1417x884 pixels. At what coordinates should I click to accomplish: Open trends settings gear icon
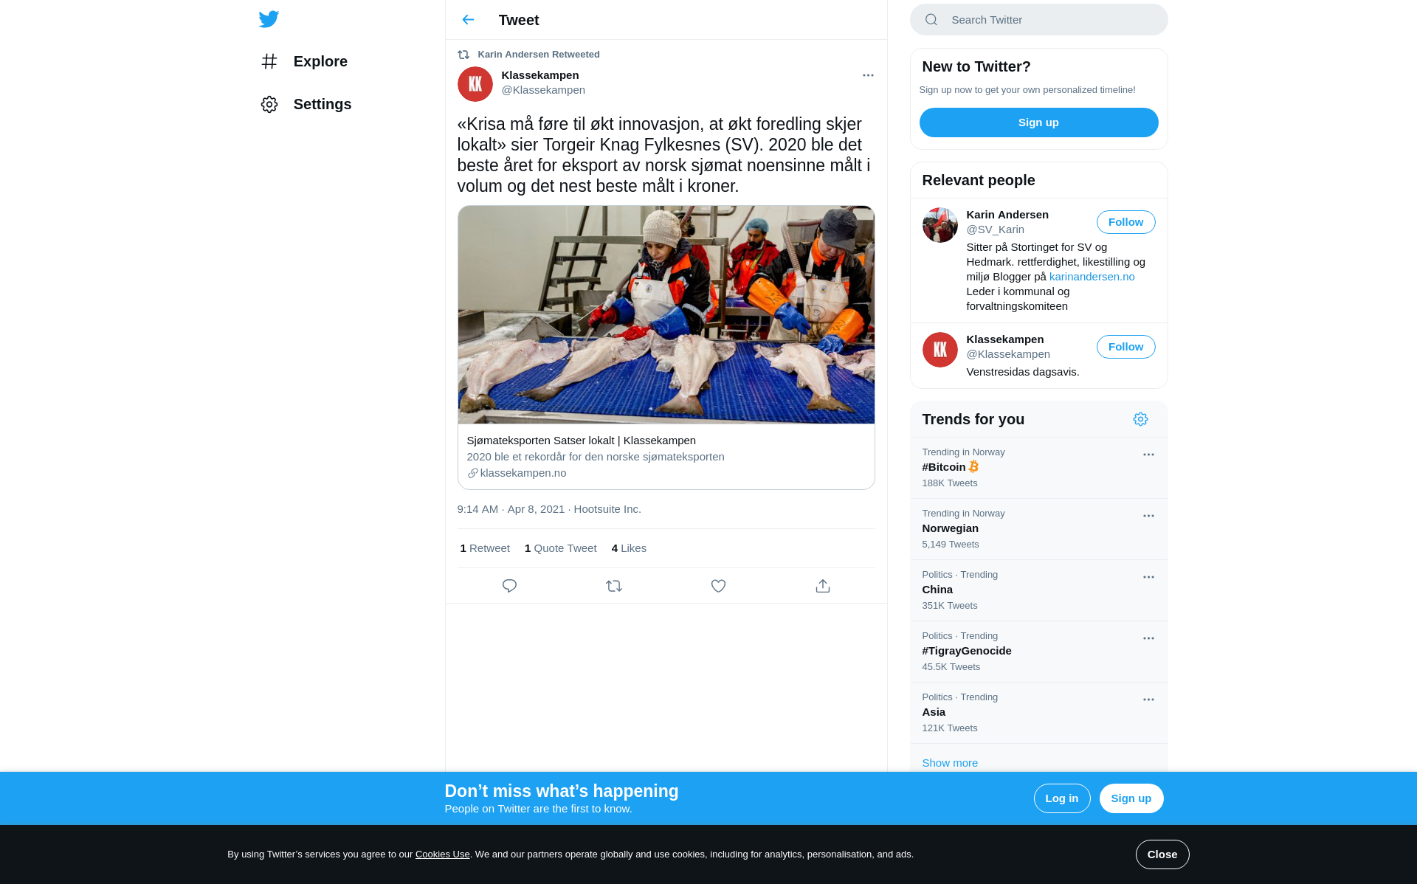(x=1140, y=419)
